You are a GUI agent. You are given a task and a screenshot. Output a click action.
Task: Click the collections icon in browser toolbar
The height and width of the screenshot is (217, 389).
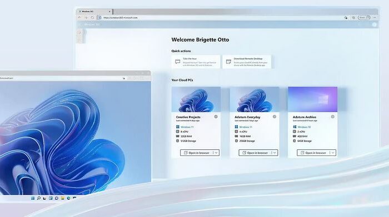353,18
